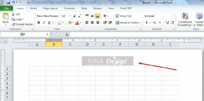The width and height of the screenshot is (204, 101).
Task: Switch to the Formulas tab
Action: (x=69, y=8)
